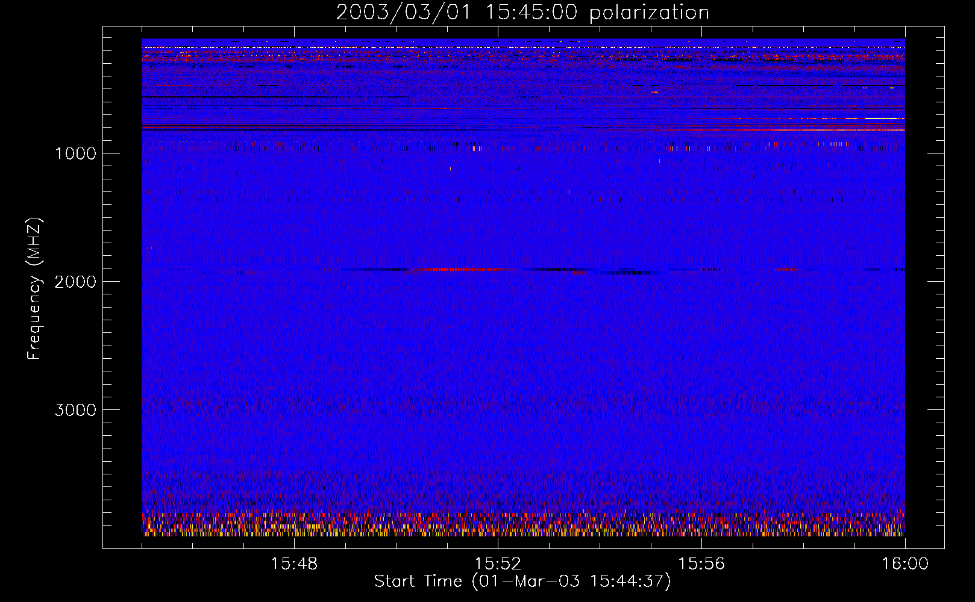Click the dark streak near 2000 MHz after 15:54
This screenshot has width=975, height=602.
tap(627, 272)
